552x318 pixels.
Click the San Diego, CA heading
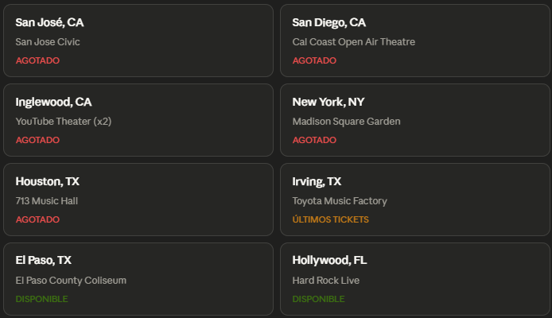328,22
